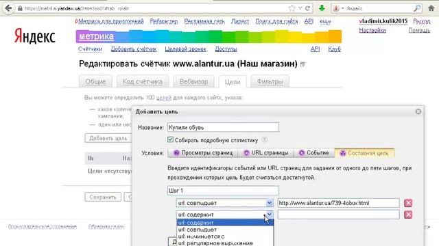This screenshot has height=246, width=439.
Task: Open the browser home page icon
Action: tap(431, 8)
